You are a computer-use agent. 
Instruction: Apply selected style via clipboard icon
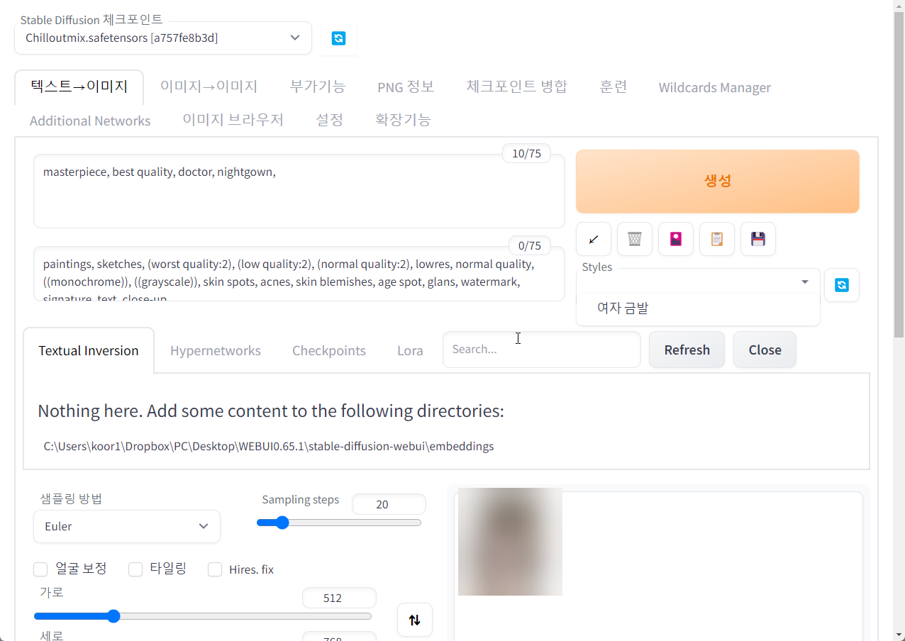click(x=716, y=239)
